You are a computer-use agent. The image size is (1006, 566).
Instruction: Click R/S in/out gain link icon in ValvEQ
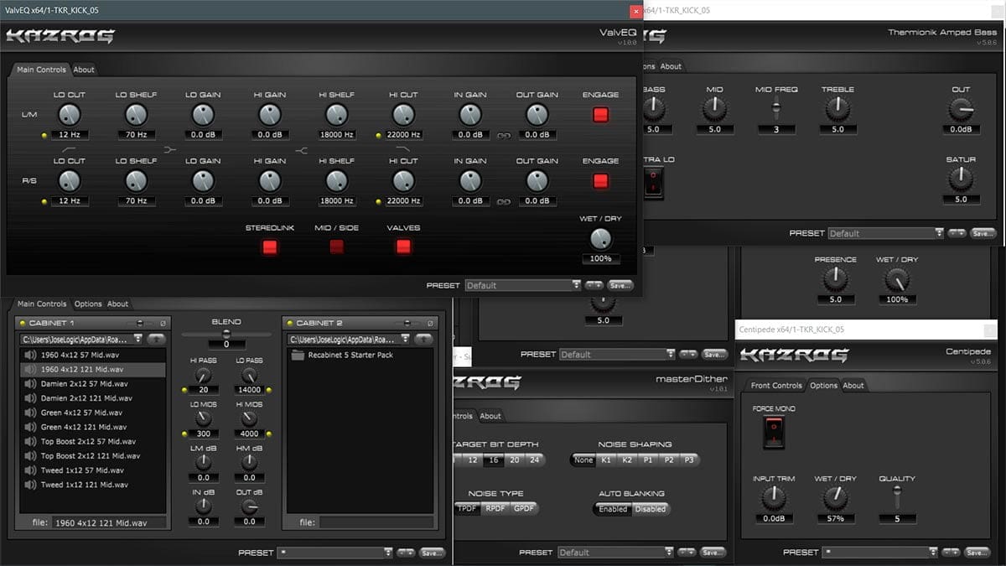pos(503,201)
